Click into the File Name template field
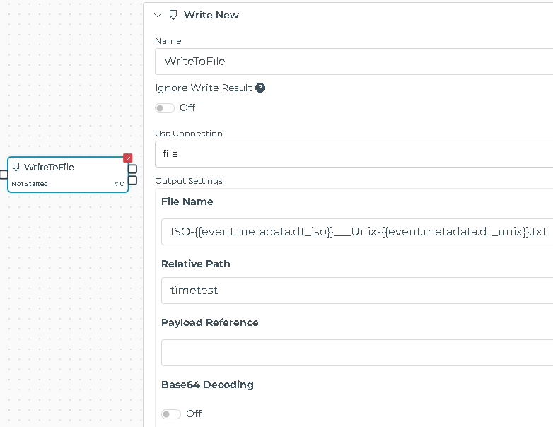 point(358,232)
